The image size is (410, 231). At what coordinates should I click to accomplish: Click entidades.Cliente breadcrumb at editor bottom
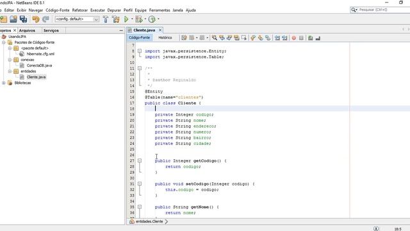(x=149, y=221)
